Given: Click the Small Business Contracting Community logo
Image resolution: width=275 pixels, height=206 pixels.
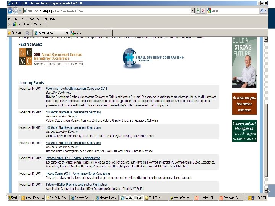Looking at the screenshot, I should click(x=153, y=58).
